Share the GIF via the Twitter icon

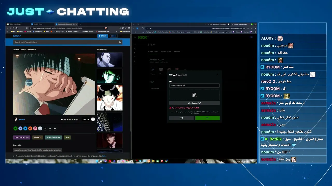tap(25, 128)
